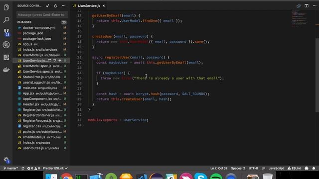Click the code minimap overview
319x179 pixels.
click(300, 18)
